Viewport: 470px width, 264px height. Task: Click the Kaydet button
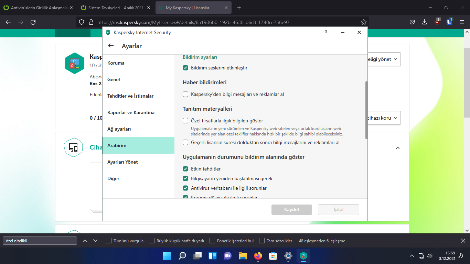[x=292, y=210]
